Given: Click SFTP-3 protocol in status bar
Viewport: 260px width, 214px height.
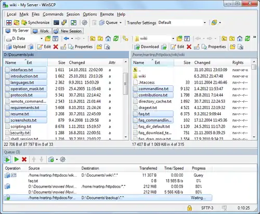Looking at the screenshot, I should point(207,208).
